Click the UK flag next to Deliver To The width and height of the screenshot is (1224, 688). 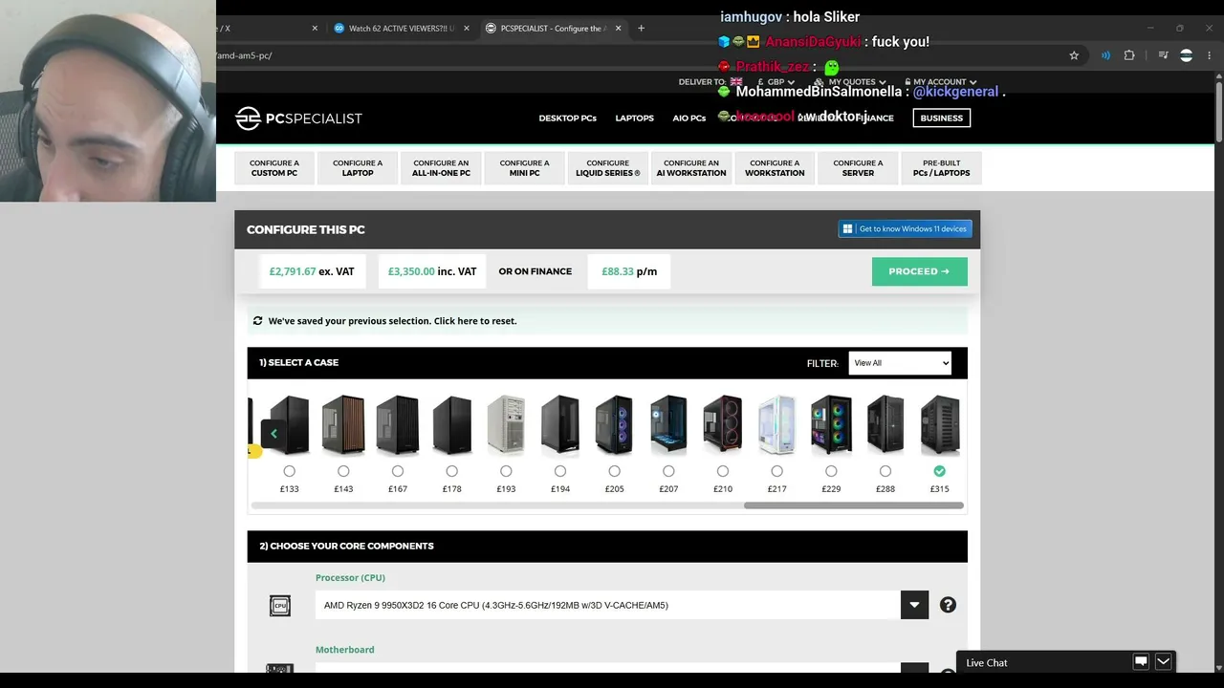(735, 82)
